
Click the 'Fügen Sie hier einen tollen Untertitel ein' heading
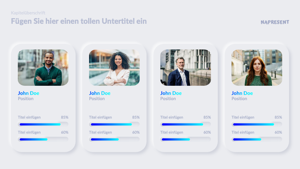[79, 21]
